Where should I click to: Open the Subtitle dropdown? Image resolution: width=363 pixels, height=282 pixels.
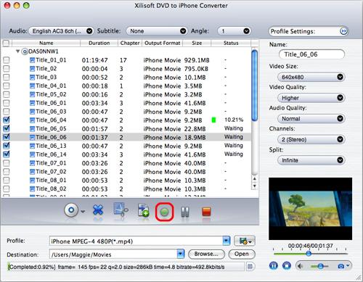(157, 31)
